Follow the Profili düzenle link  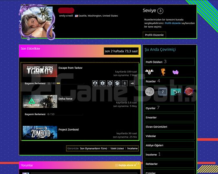(173, 23)
